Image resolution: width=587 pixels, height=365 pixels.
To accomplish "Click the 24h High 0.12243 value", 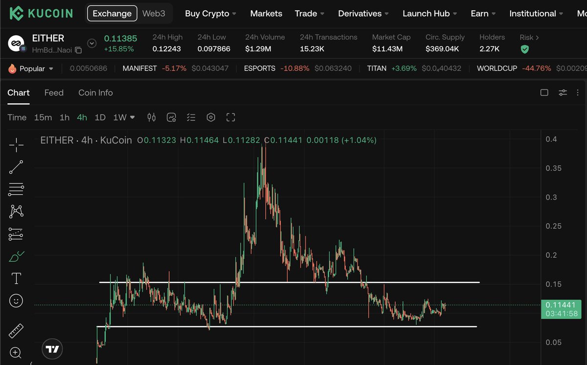I will [x=167, y=49].
